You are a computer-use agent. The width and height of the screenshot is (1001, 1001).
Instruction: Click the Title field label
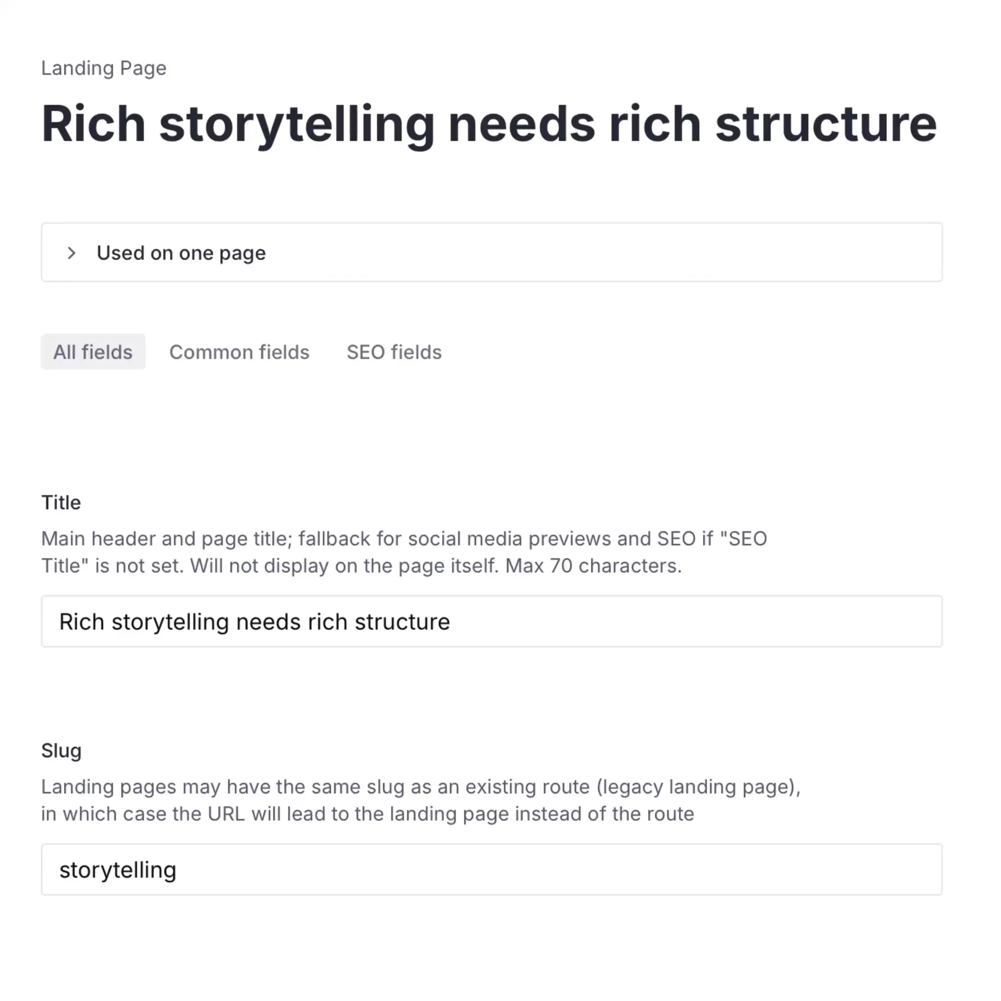(x=61, y=502)
